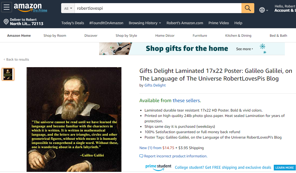296x173 pixels.
Task: Click the prime student logo
Action: click(x=158, y=167)
